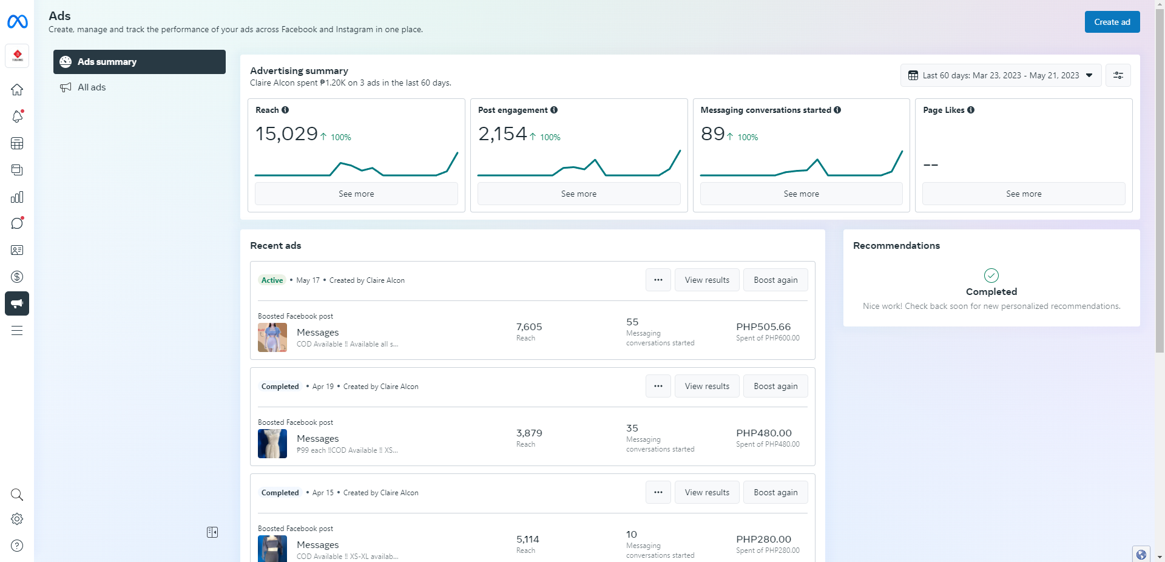Image resolution: width=1165 pixels, height=562 pixels.
Task: Open the search magnifier icon
Action: pyautogui.click(x=17, y=495)
